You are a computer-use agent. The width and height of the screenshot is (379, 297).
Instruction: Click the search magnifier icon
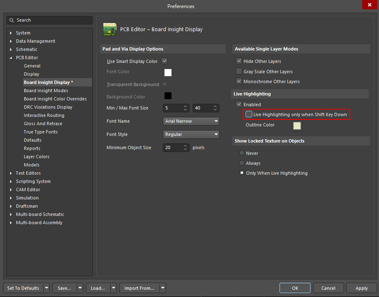[x=12, y=20]
